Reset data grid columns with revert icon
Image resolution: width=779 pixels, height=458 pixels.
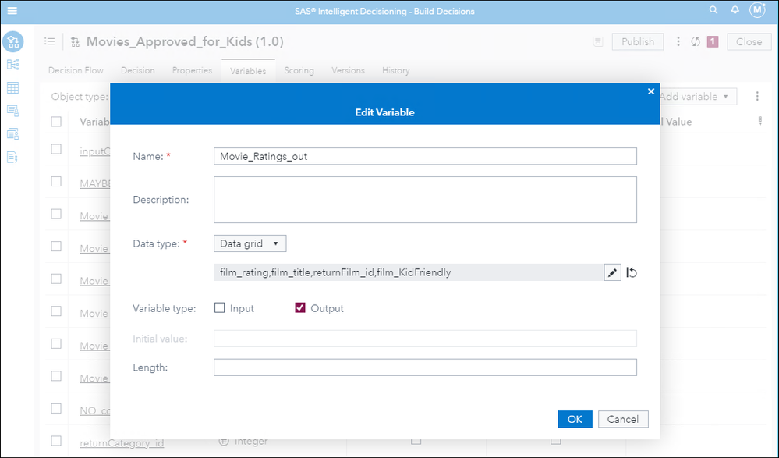click(x=632, y=272)
